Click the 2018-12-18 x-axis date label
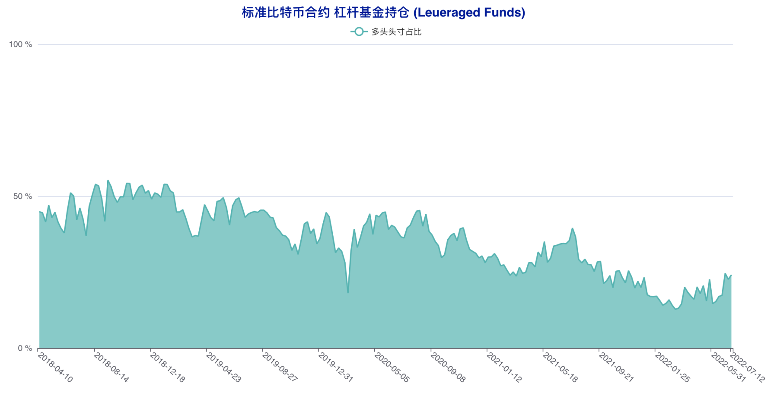The image size is (777, 393). coord(168,368)
